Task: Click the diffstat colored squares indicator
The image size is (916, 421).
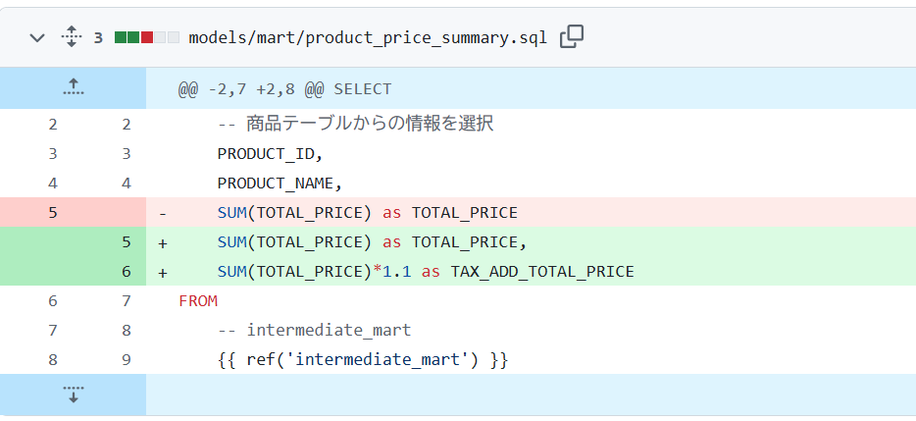Action: 147,37
